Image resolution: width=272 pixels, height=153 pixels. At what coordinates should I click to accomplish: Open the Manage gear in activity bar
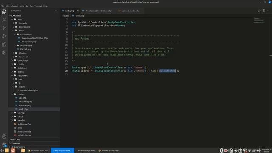pos(4,144)
